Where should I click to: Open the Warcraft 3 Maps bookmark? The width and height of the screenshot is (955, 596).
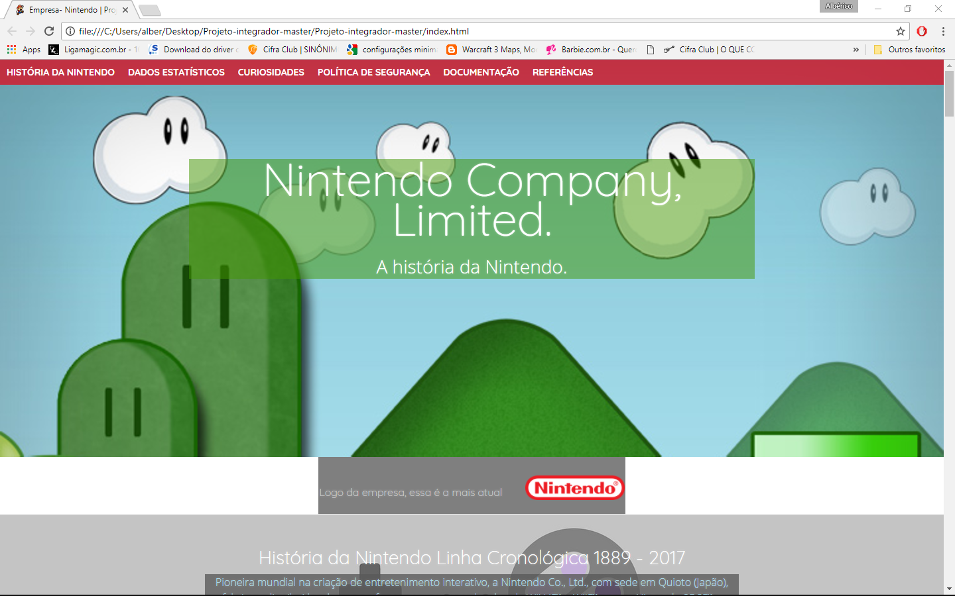(x=491, y=50)
